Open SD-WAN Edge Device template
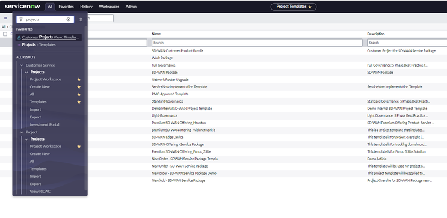 [168, 137]
